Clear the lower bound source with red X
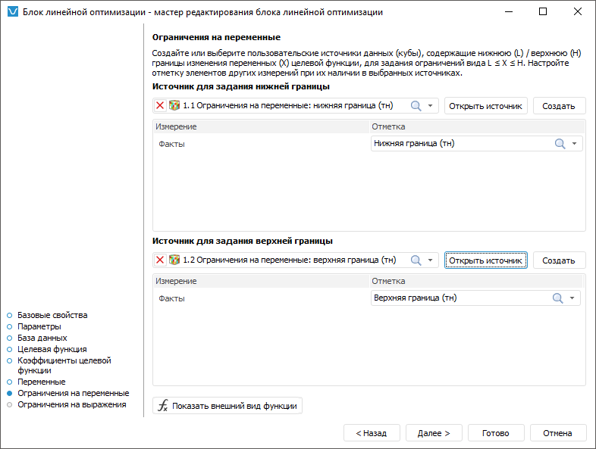The height and width of the screenshot is (449, 596). (x=160, y=106)
